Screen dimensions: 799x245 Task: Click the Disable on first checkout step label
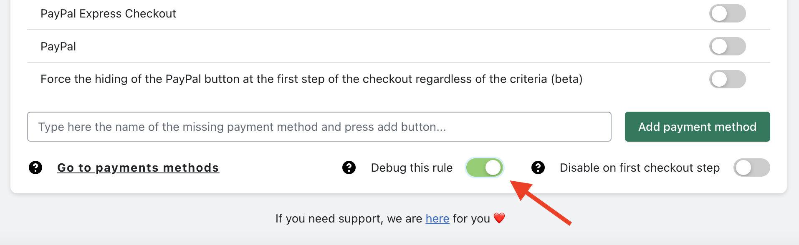[x=640, y=167]
